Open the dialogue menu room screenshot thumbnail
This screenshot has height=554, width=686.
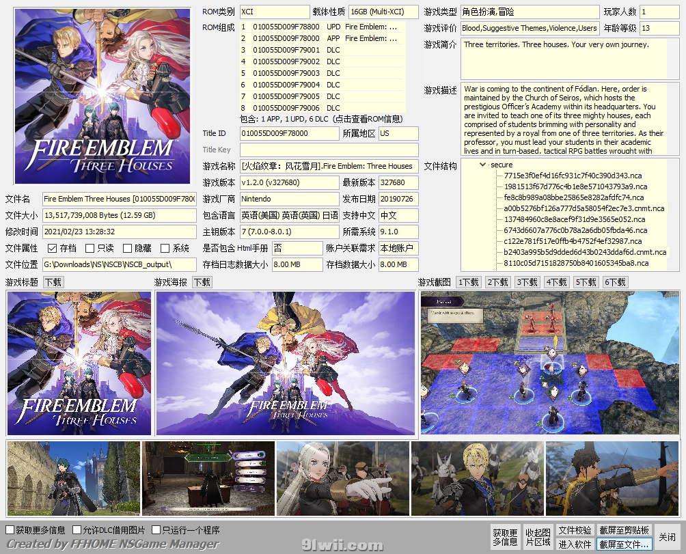pyautogui.click(x=208, y=478)
